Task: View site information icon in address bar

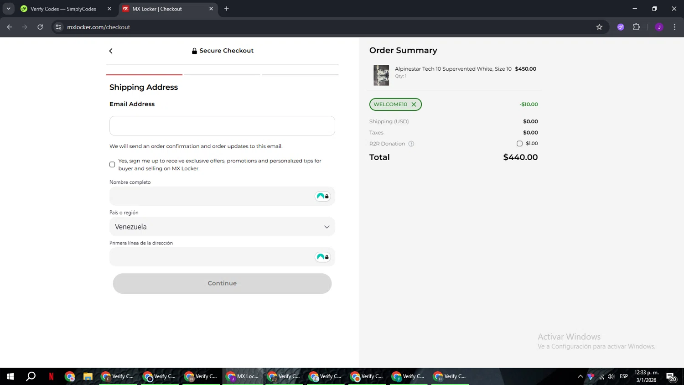Action: click(58, 27)
